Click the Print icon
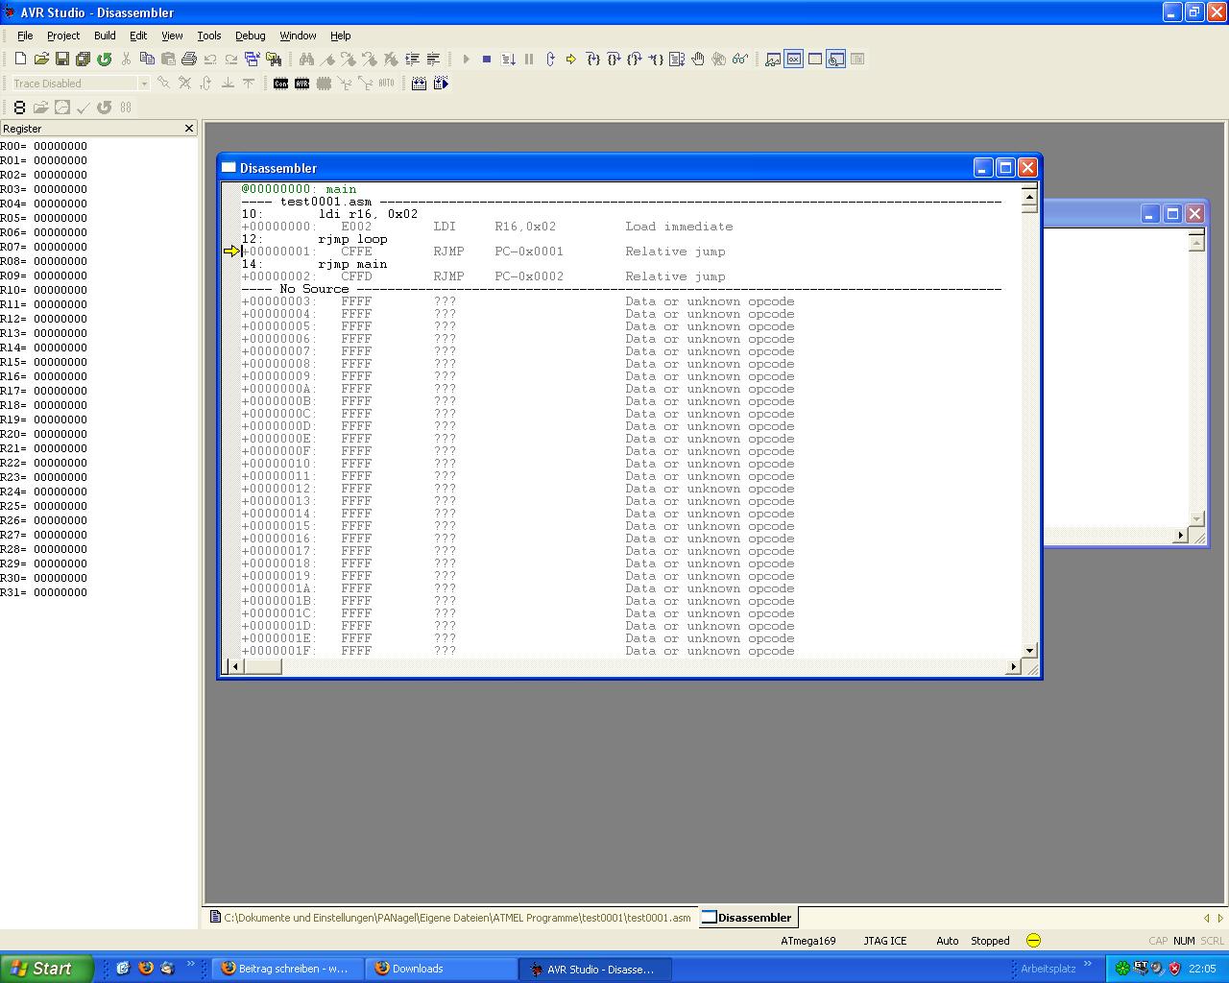 [189, 60]
